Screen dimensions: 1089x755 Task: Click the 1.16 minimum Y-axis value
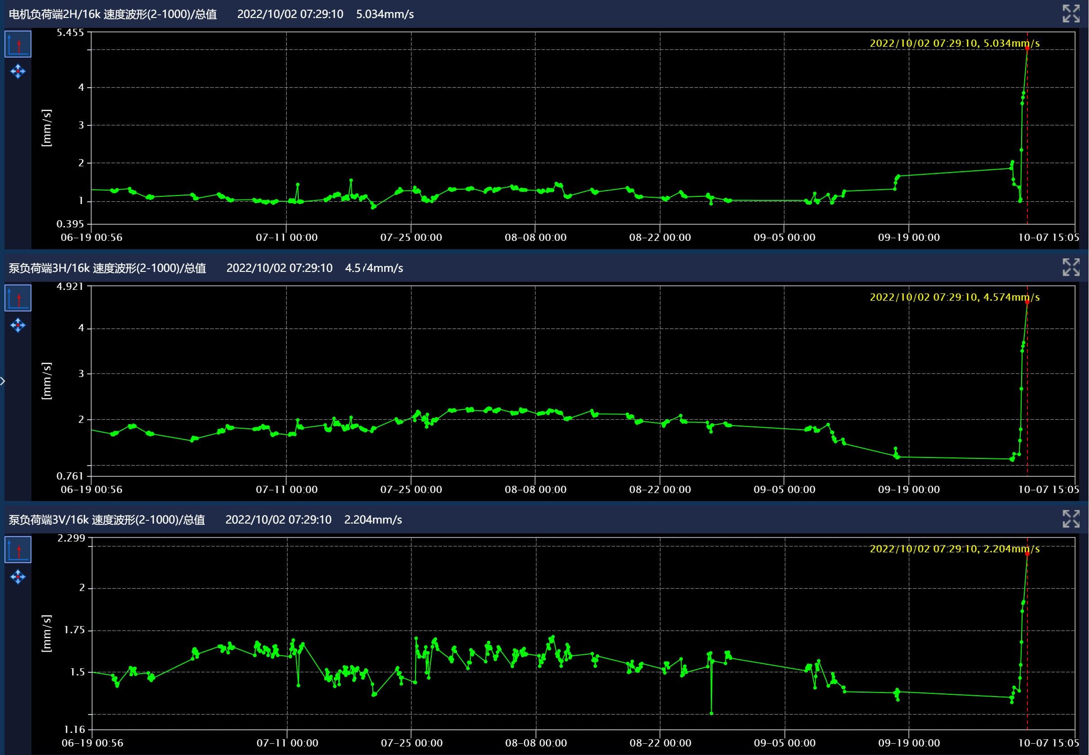point(75,729)
